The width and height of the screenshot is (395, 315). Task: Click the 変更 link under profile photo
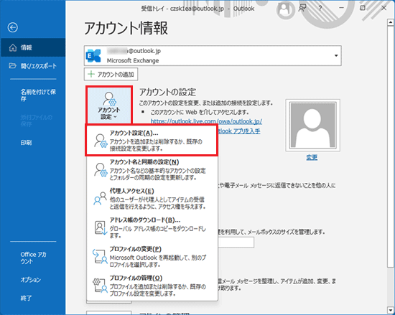point(312,158)
